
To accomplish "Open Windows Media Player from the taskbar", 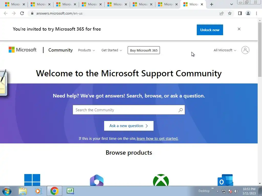I will click(38, 191).
